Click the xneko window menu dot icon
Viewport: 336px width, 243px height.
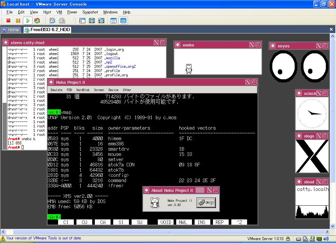(178, 45)
